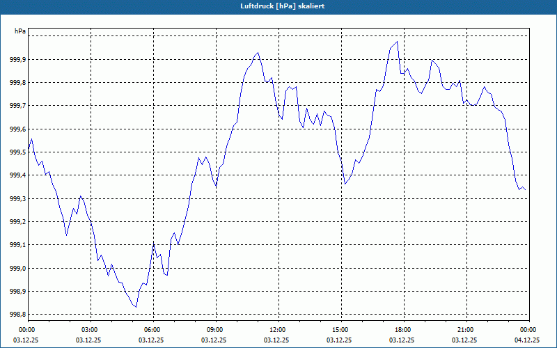Select the hPa unit label on the y-axis
This screenshot has width=557, height=348.
pyautogui.click(x=20, y=31)
